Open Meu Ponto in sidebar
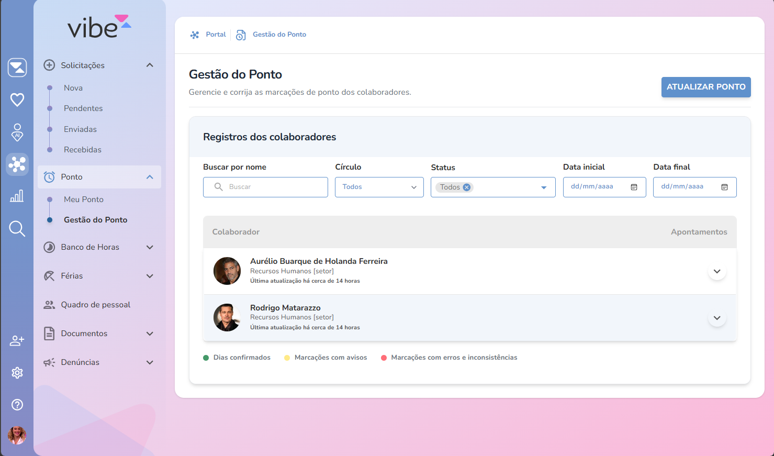This screenshot has height=456, width=774. coord(84,199)
